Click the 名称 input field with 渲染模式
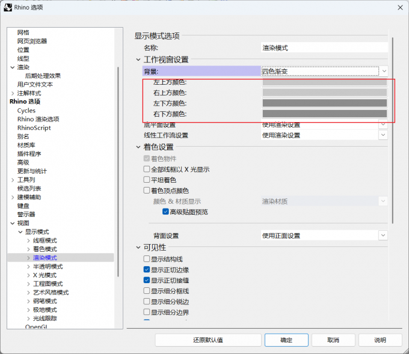 point(324,47)
